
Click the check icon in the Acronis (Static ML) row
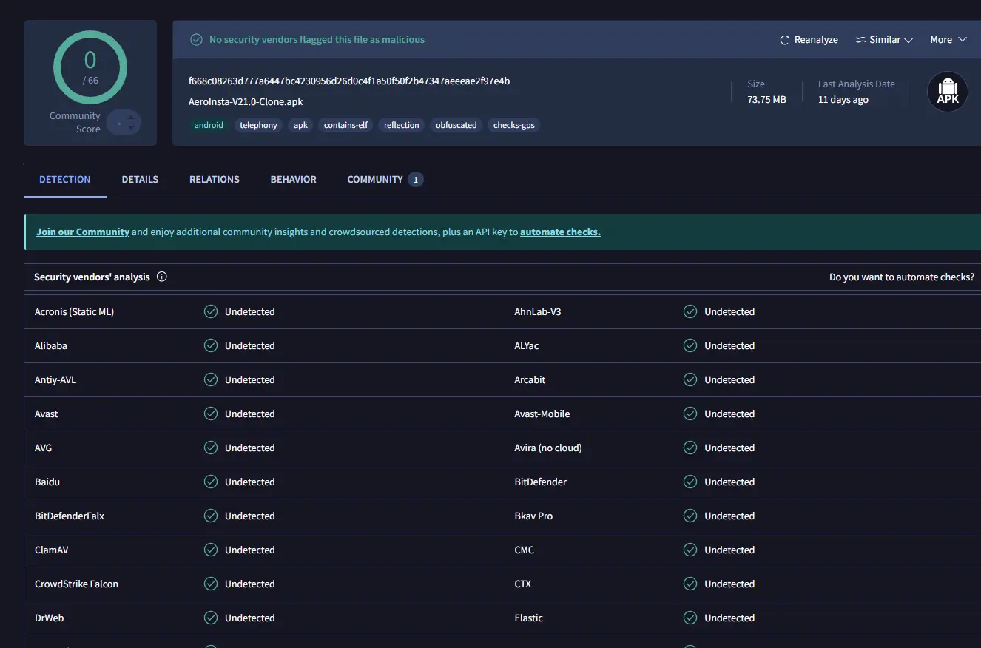tap(211, 312)
